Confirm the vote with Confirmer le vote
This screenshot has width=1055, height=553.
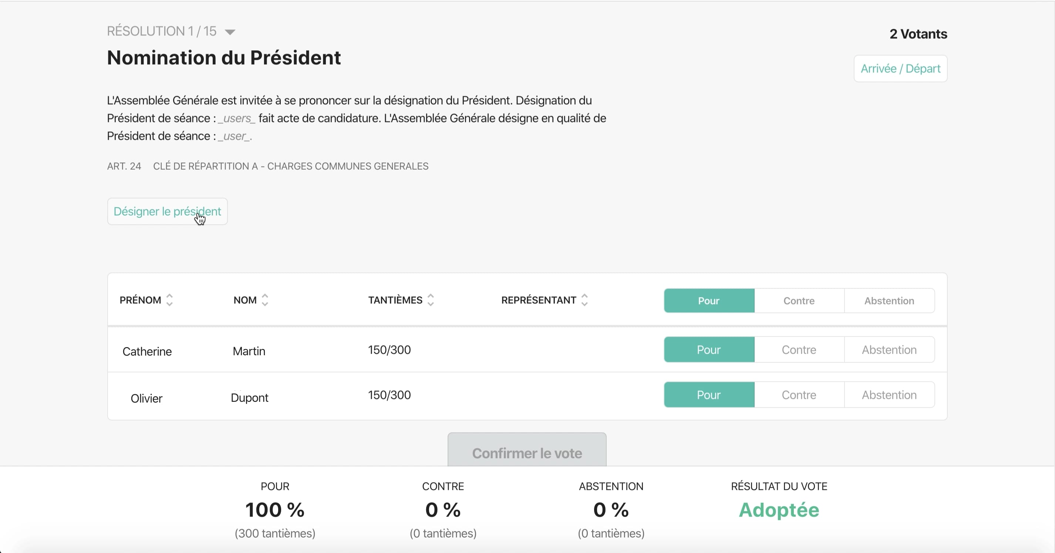527,450
